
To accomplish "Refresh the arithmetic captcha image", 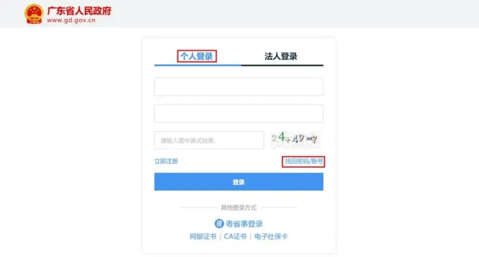I will pyautogui.click(x=295, y=140).
